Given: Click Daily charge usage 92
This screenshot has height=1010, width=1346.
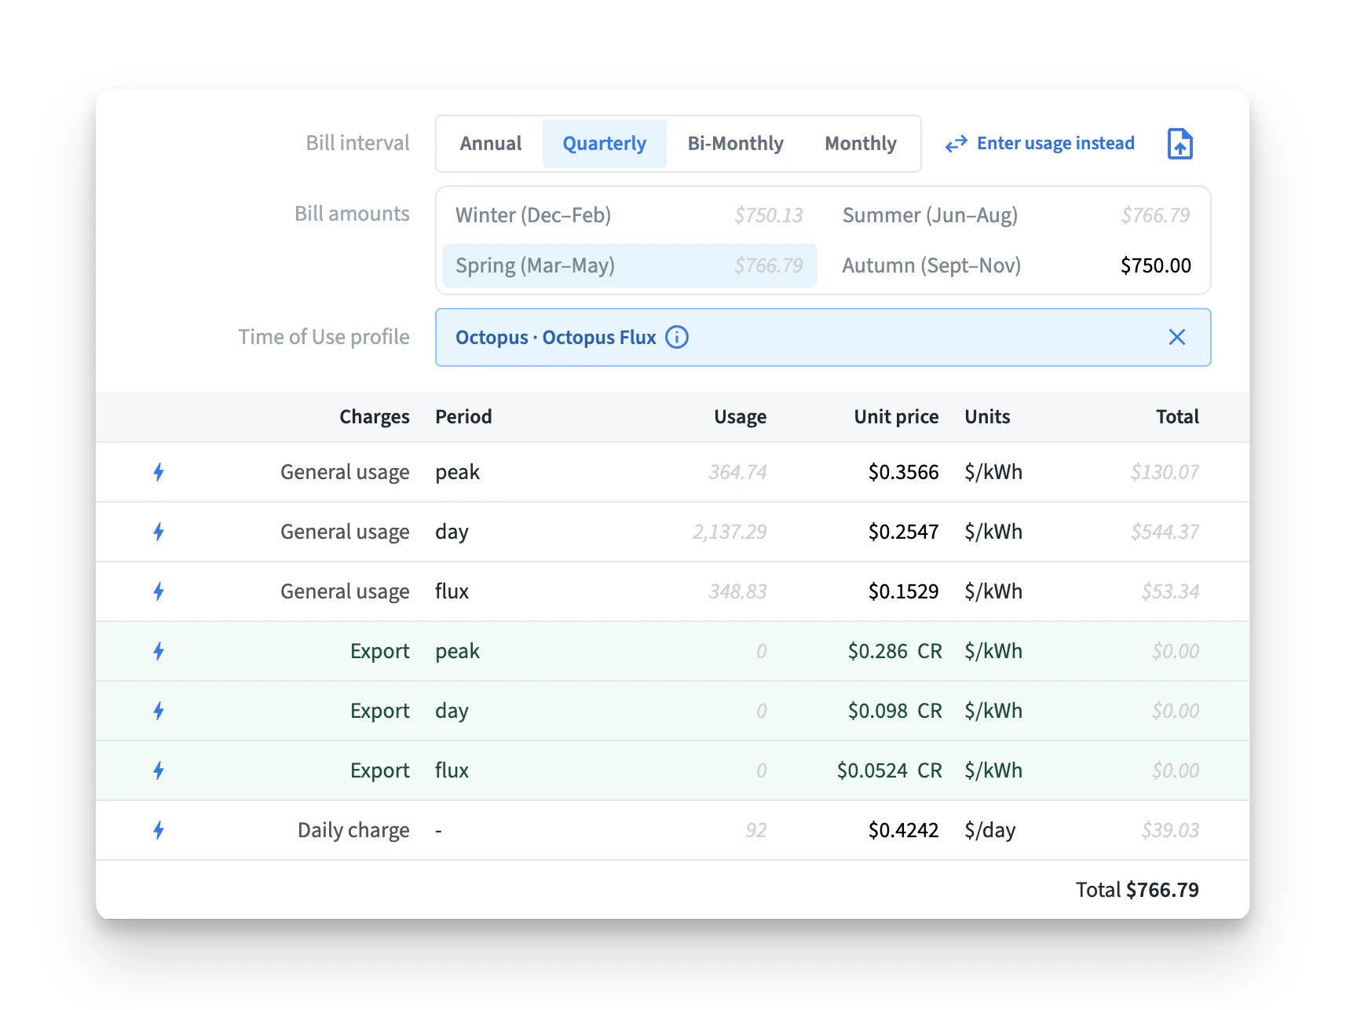Looking at the screenshot, I should 755,830.
